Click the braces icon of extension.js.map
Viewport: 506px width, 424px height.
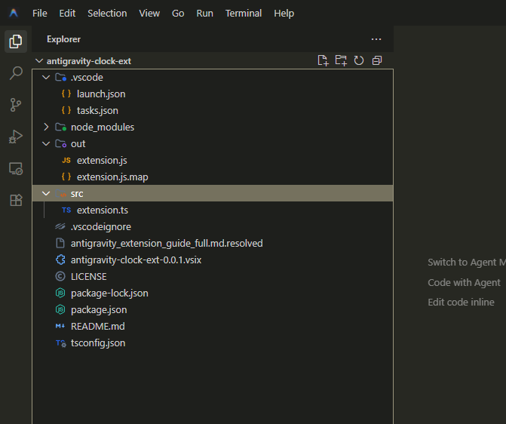click(66, 177)
